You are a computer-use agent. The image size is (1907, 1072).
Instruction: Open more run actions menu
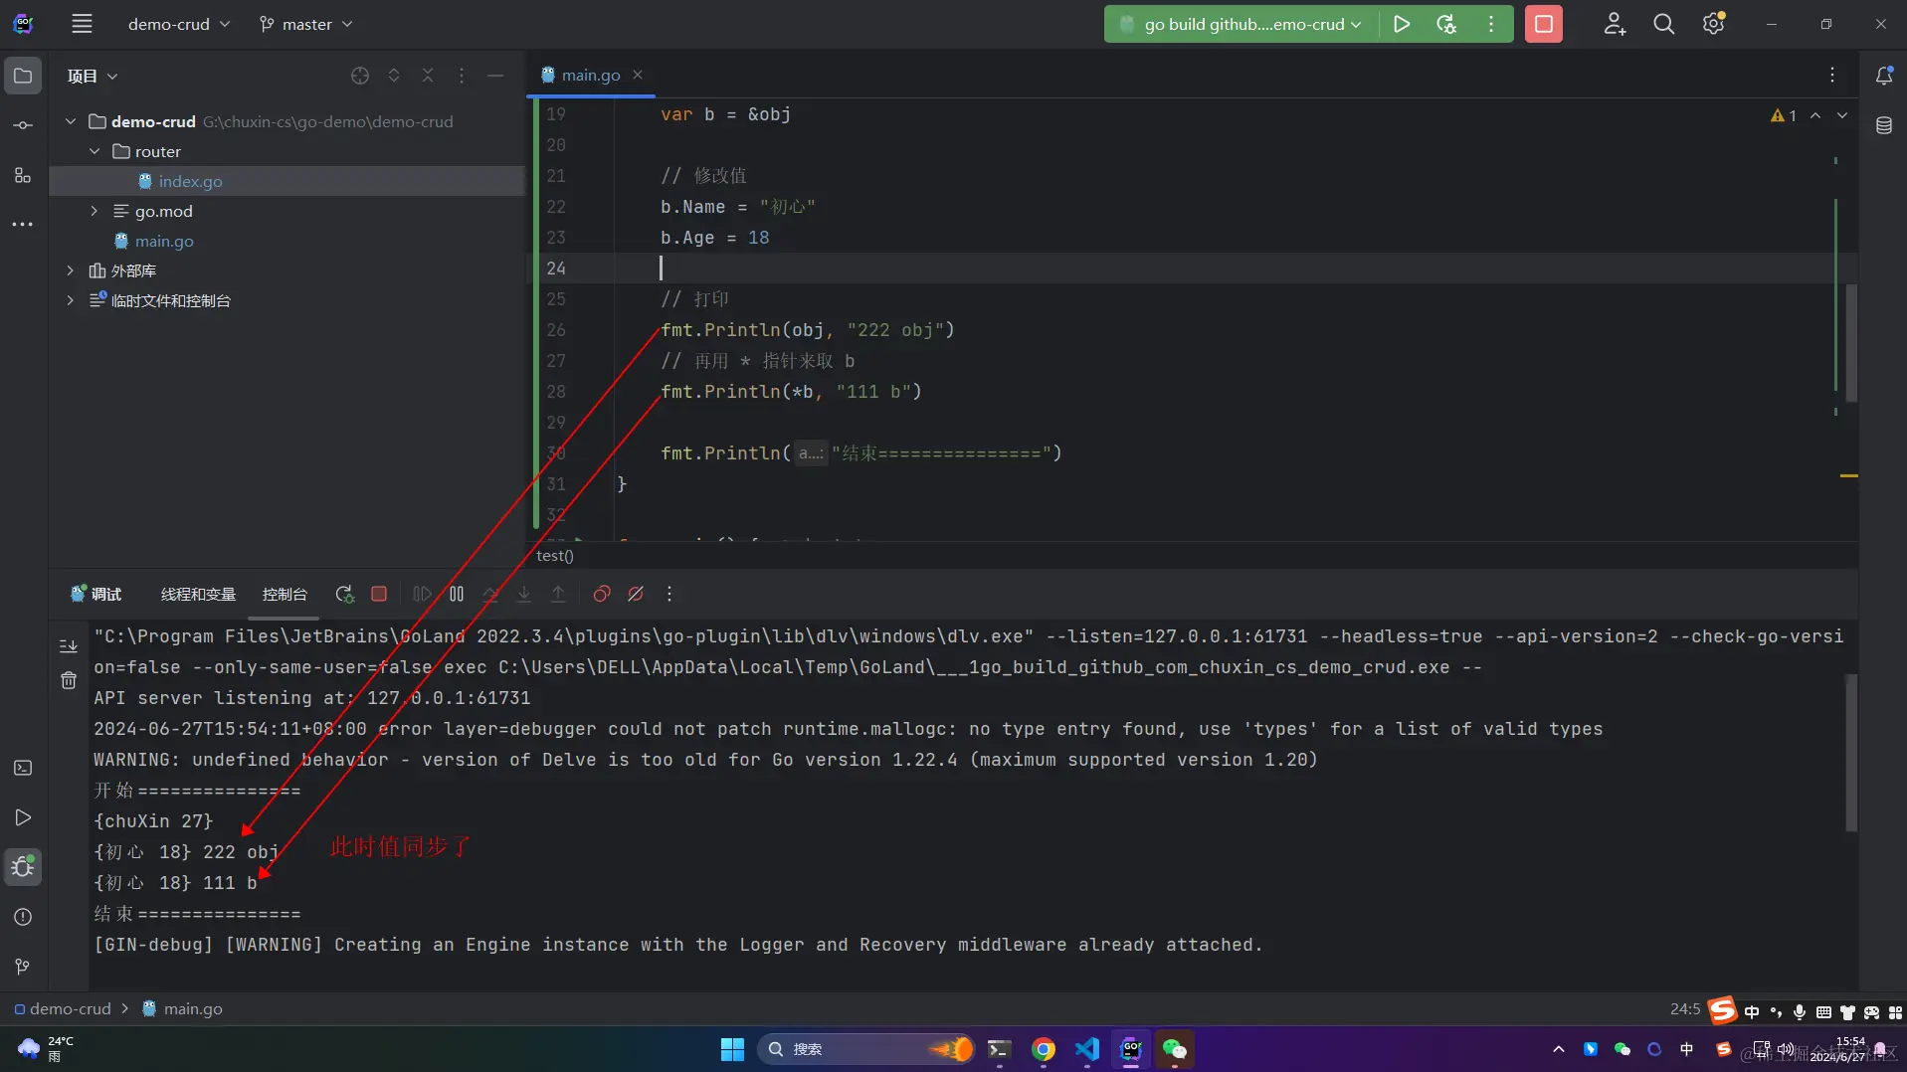coord(1490,24)
